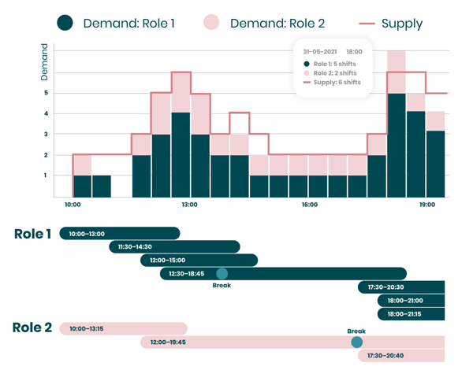
Task: Click the Break marker on 12:30–18:45 shift
Action: [x=222, y=274]
